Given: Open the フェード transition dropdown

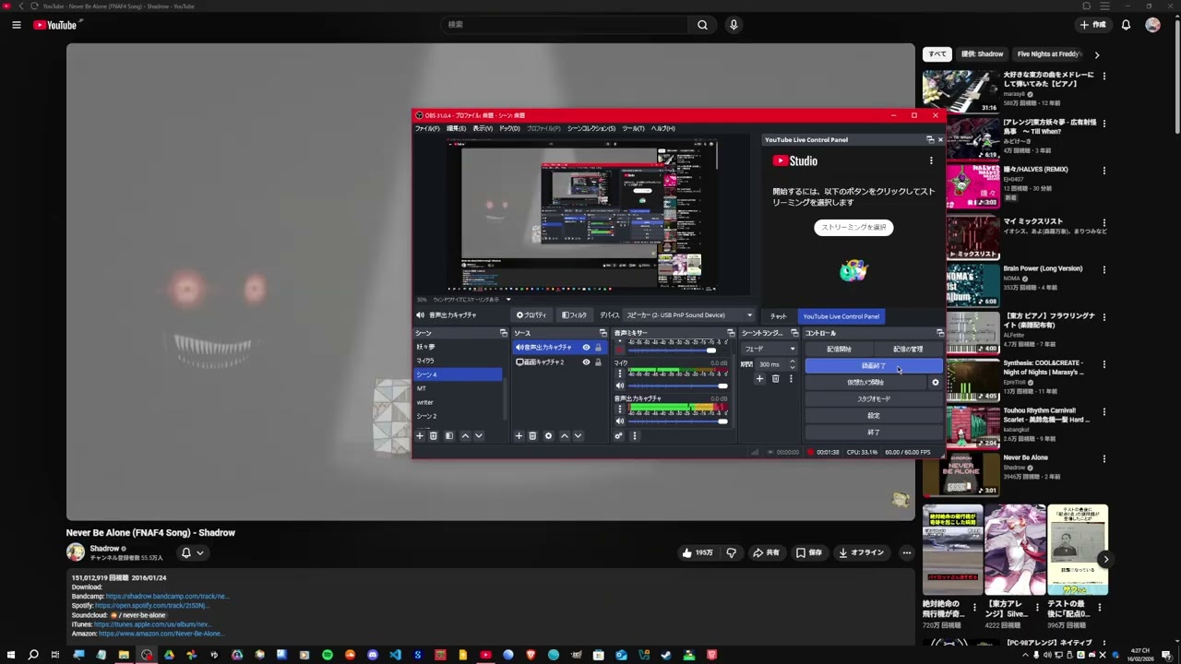Looking at the screenshot, I should click(769, 350).
